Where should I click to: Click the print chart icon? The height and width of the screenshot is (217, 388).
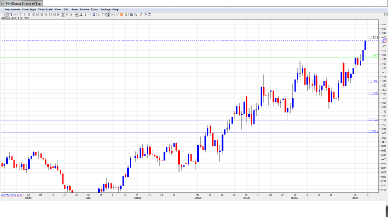131,14
